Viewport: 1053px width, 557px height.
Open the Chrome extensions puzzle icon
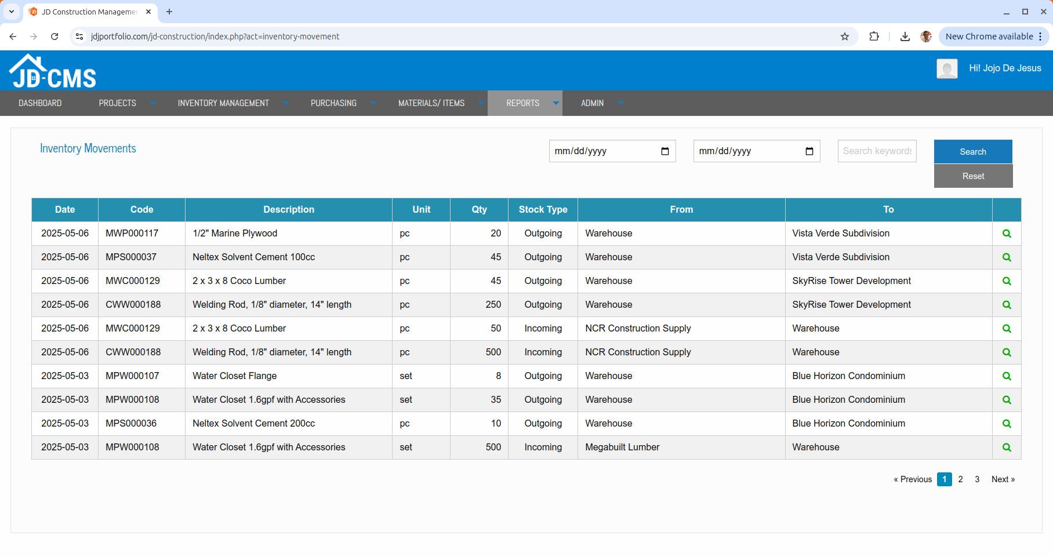[874, 37]
